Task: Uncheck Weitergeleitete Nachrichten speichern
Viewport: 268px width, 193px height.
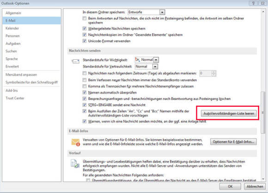Action: click(x=85, y=29)
